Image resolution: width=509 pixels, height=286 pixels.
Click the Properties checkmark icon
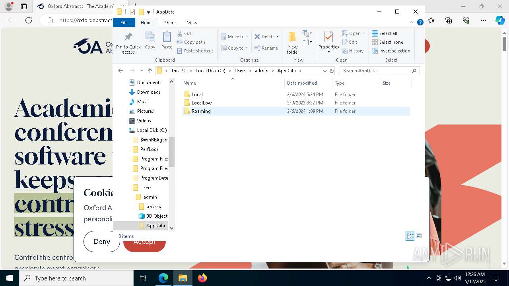328,37
